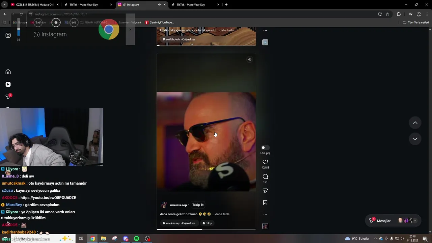The height and width of the screenshot is (243, 432).
Task: Show hidden tray icons chevron
Action: 375,239
